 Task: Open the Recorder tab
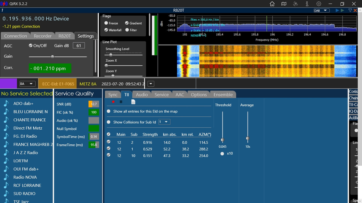coord(43,36)
